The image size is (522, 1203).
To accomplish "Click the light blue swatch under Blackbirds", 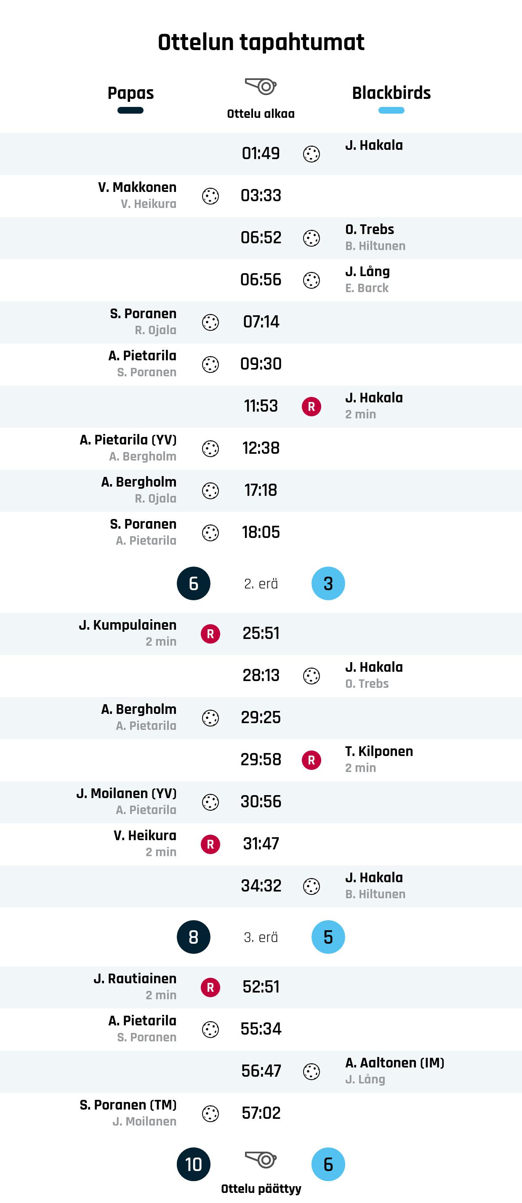I will point(391,111).
